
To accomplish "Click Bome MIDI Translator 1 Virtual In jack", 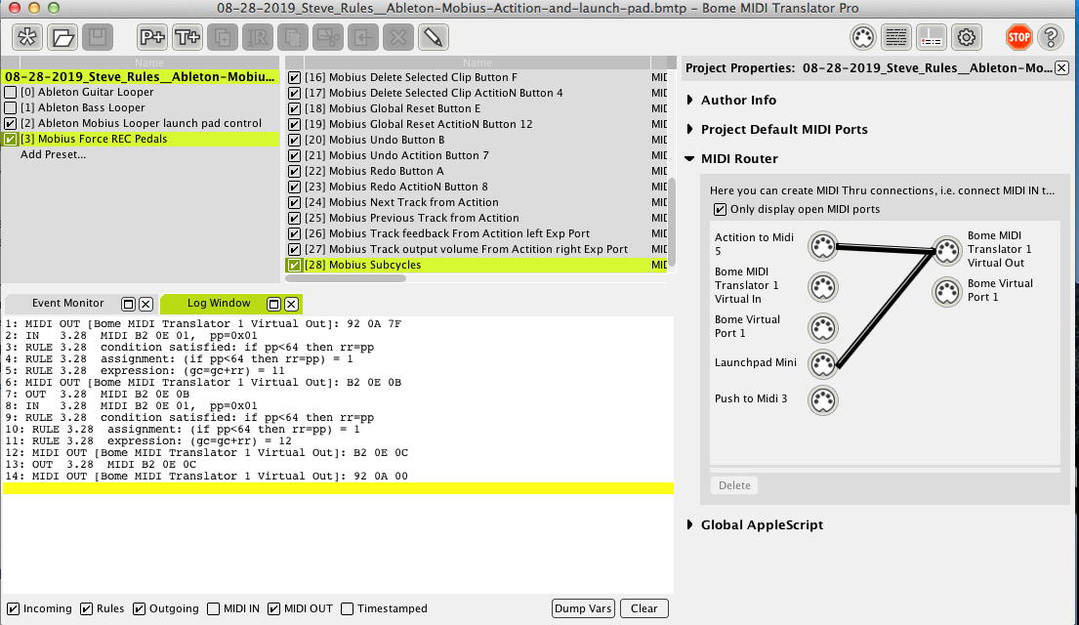I will pos(822,287).
